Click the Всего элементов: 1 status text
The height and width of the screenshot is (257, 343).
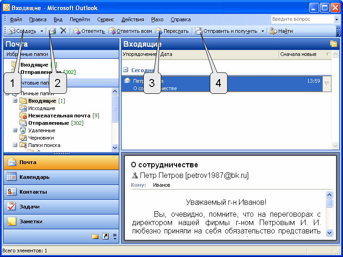click(24, 251)
